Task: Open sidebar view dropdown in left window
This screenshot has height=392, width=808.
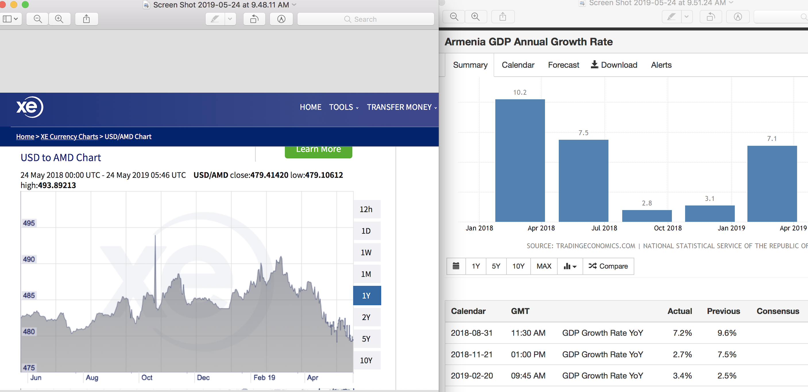Action: [x=10, y=19]
